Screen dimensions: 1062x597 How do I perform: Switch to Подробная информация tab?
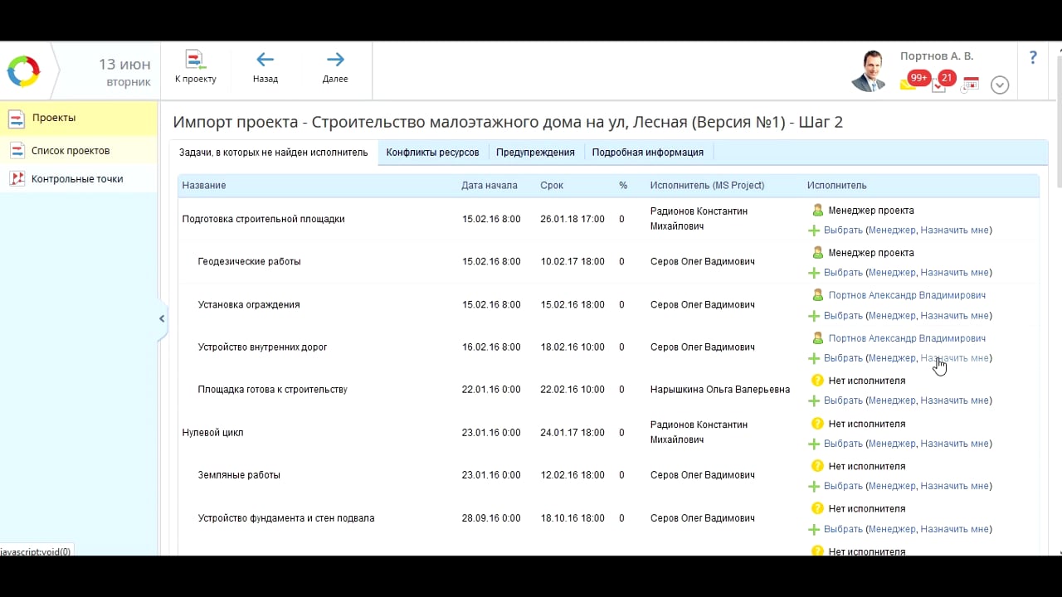647,153
